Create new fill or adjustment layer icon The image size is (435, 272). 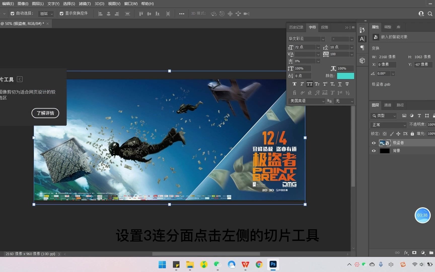pyautogui.click(x=423, y=253)
